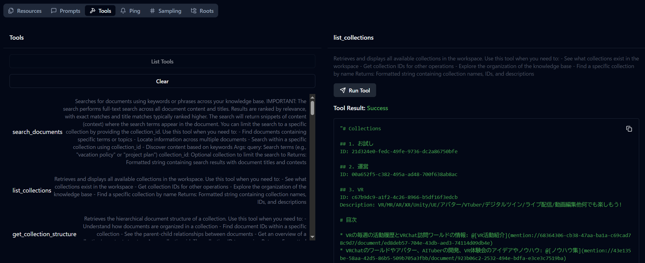This screenshot has width=645, height=263.
Task: Open the Resources tab
Action: 25,11
